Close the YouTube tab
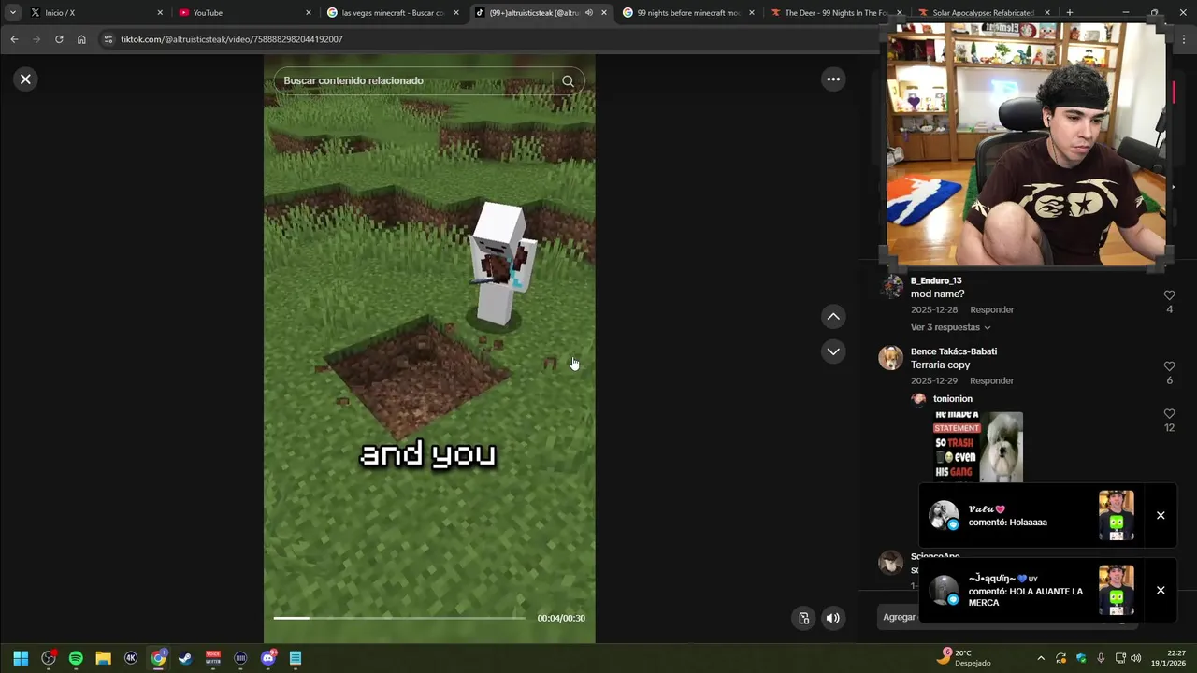Screen dimensions: 1197x673 (x=309, y=13)
